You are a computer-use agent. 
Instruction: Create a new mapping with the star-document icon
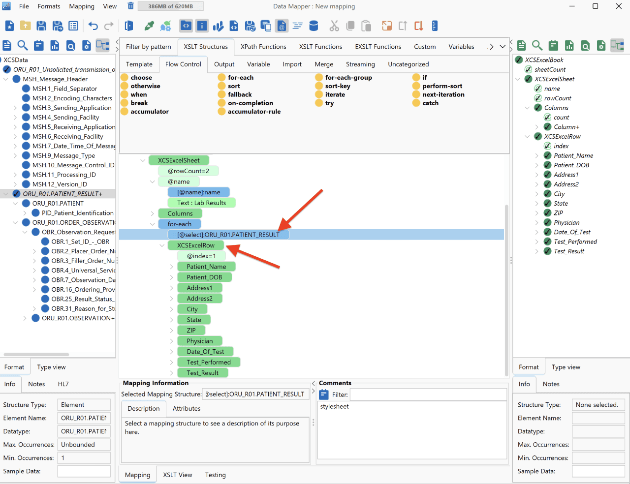pos(9,26)
